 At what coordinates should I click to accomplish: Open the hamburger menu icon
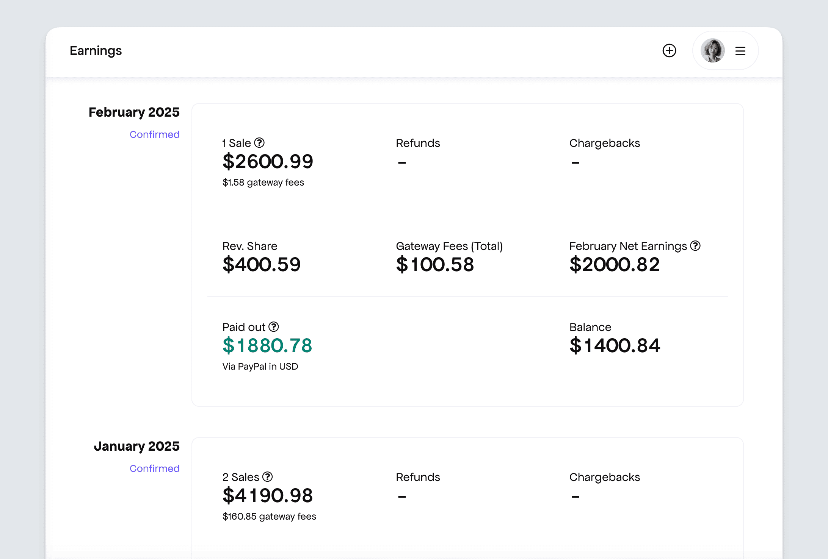(x=740, y=51)
